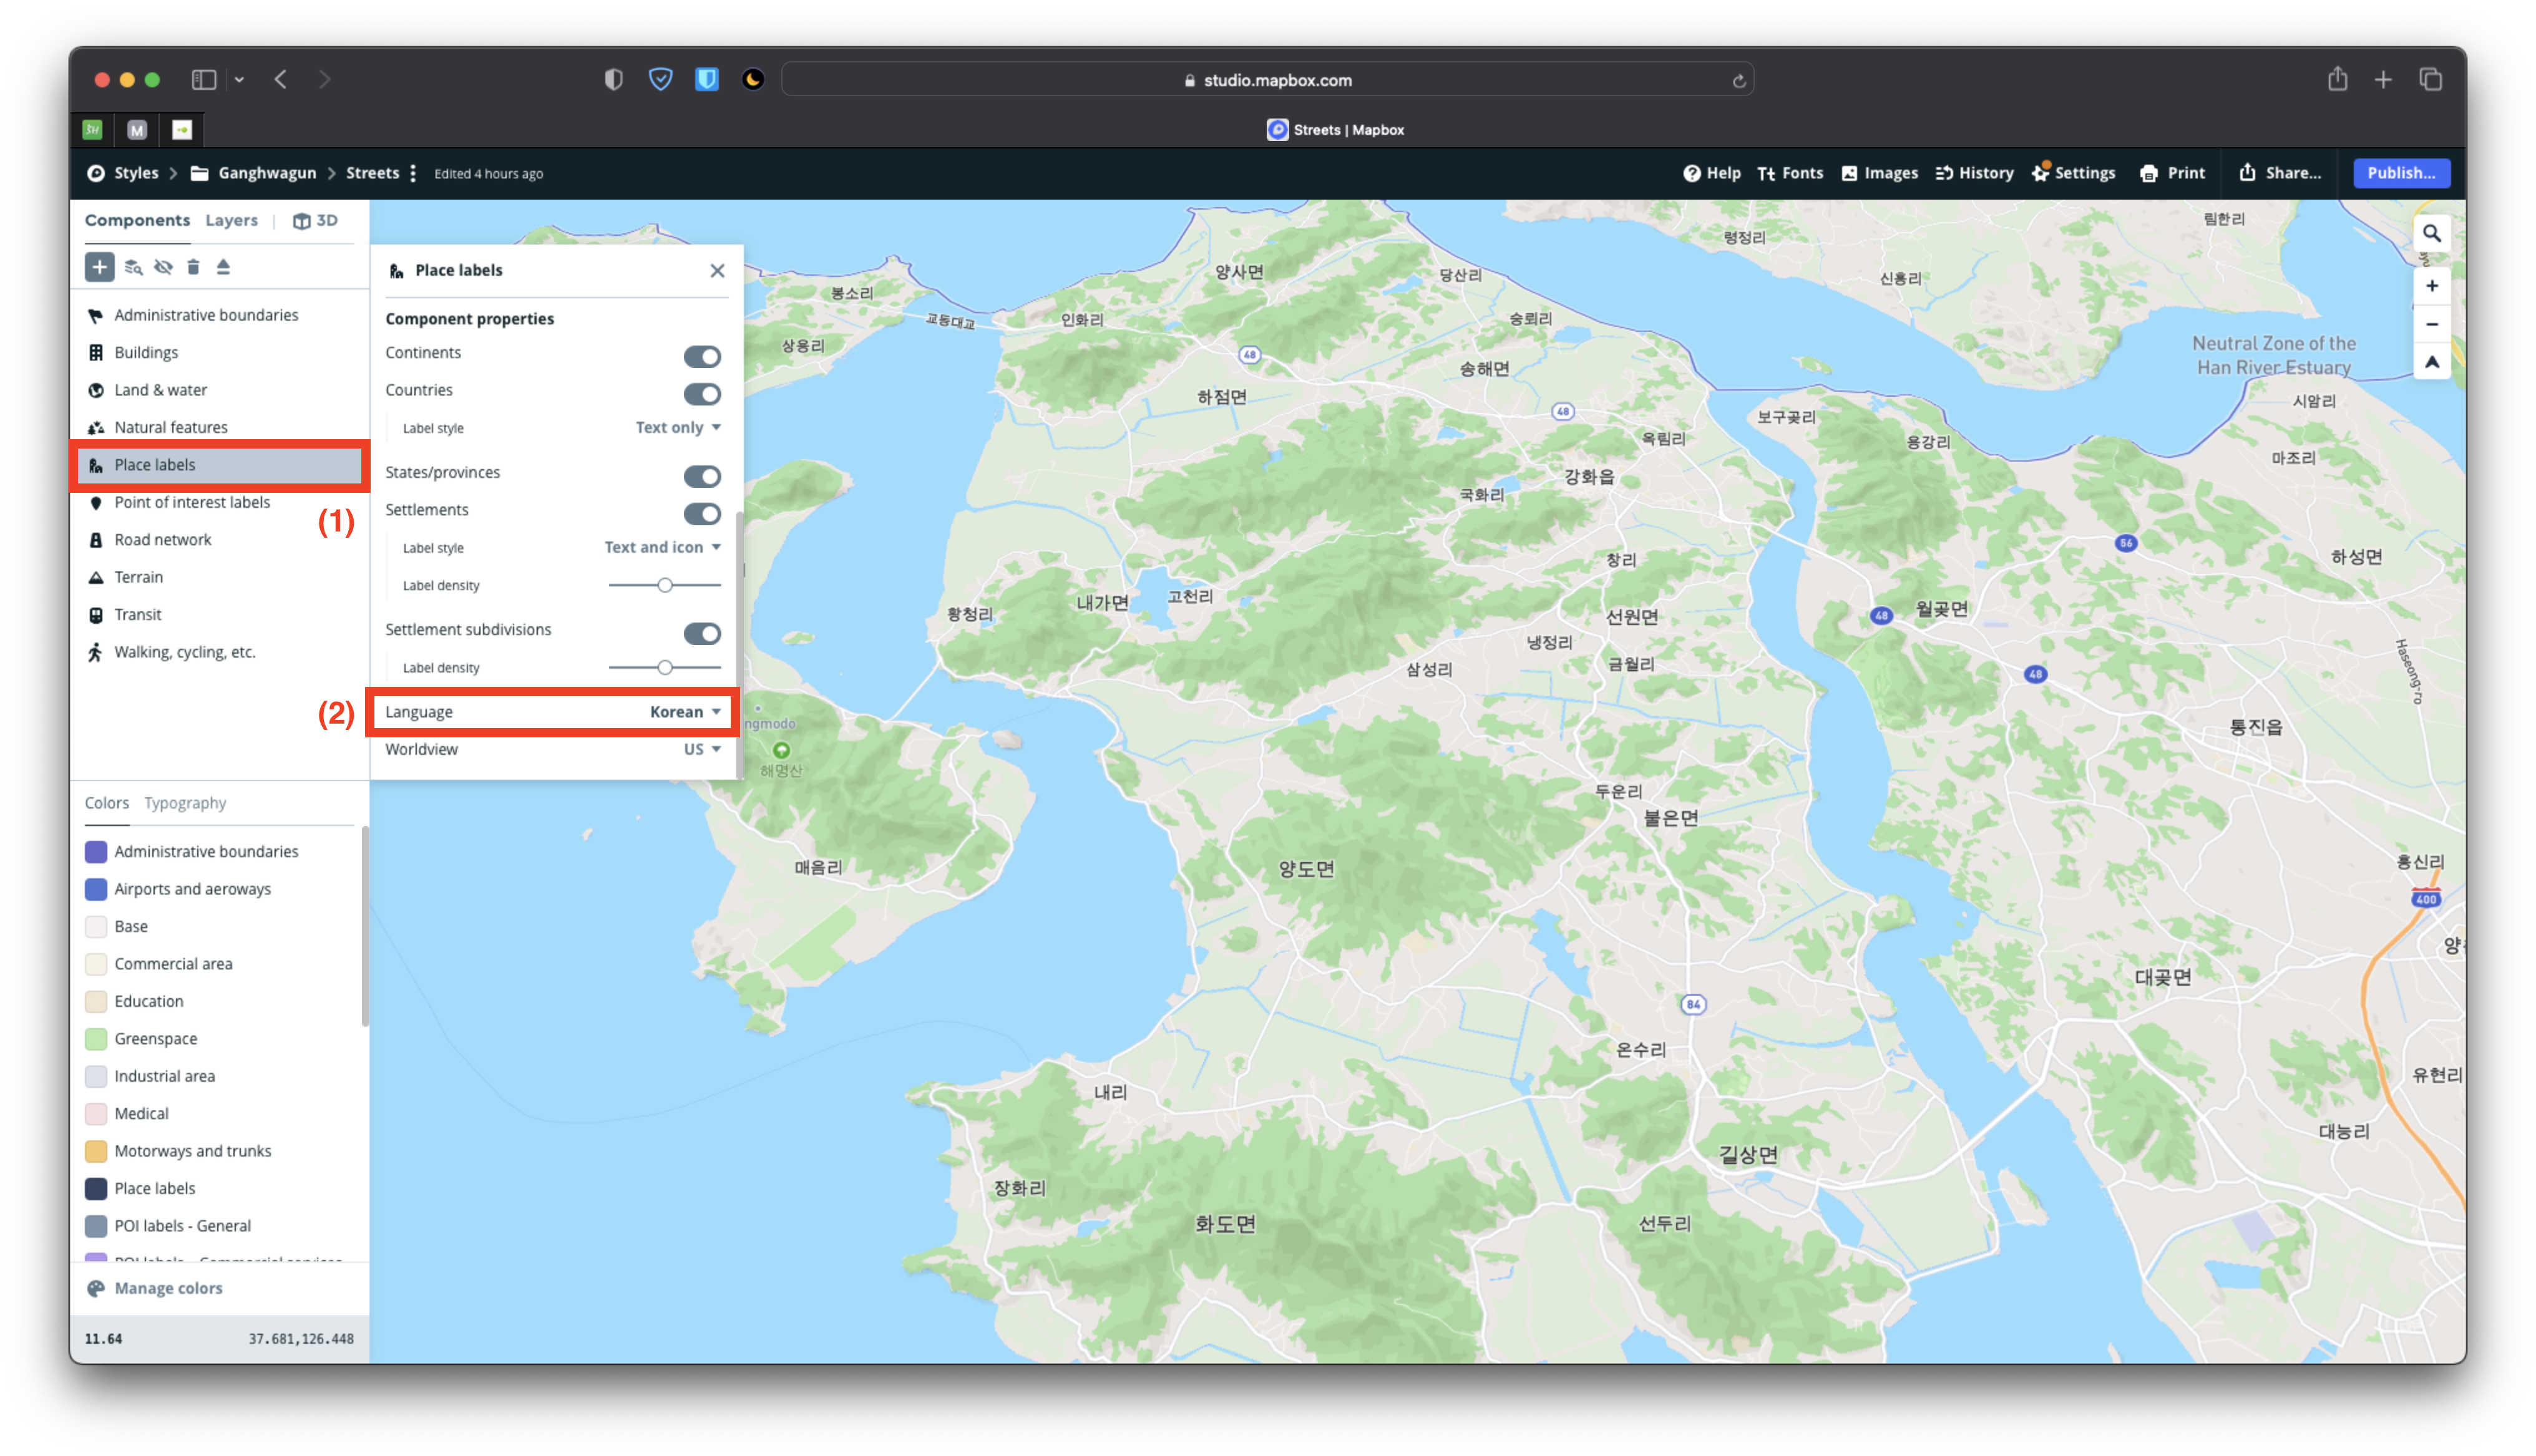
Task: Click the shield privacy icon
Action: pyautogui.click(x=613, y=79)
